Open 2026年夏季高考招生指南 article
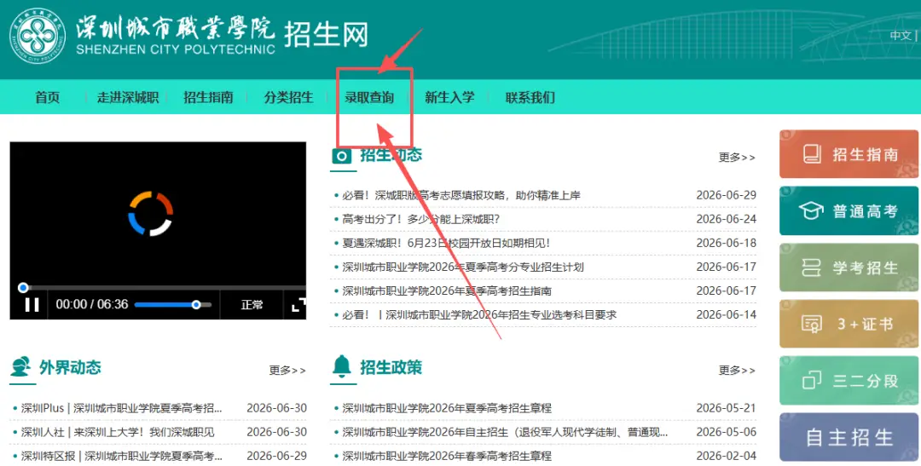Screen dimensions: 921x466 click(x=447, y=291)
